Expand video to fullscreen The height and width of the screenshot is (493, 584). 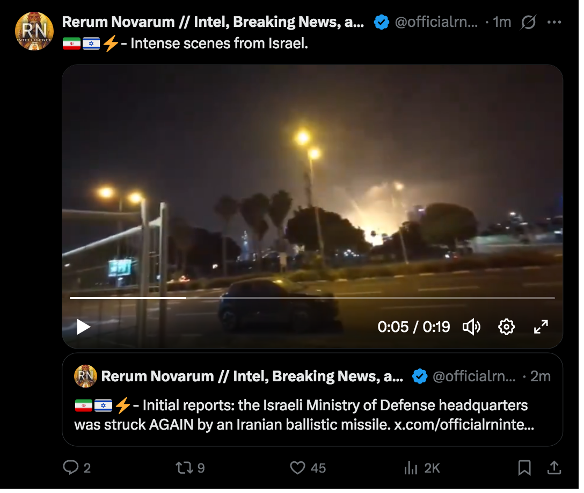pyautogui.click(x=541, y=327)
